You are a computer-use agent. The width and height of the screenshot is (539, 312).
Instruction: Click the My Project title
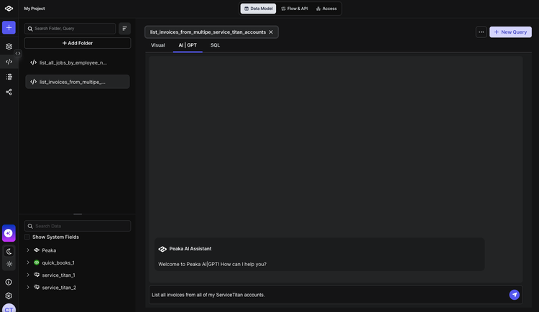click(34, 9)
